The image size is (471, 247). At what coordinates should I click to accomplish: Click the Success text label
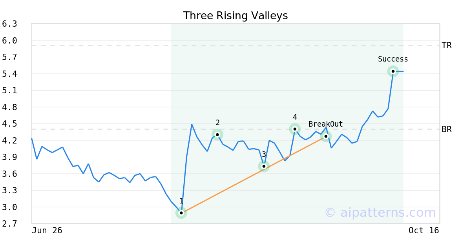(x=393, y=59)
